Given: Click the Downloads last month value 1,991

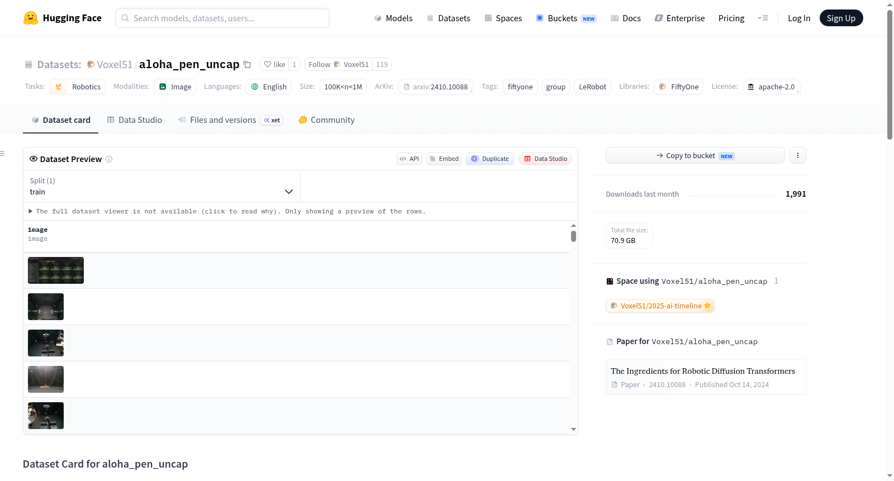Looking at the screenshot, I should [796, 194].
